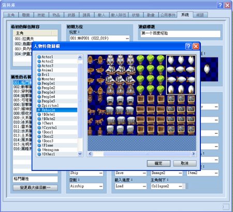This screenshot has height=212, width=233.
Task: Select the sailing ship sprite set
Action: (121, 75)
